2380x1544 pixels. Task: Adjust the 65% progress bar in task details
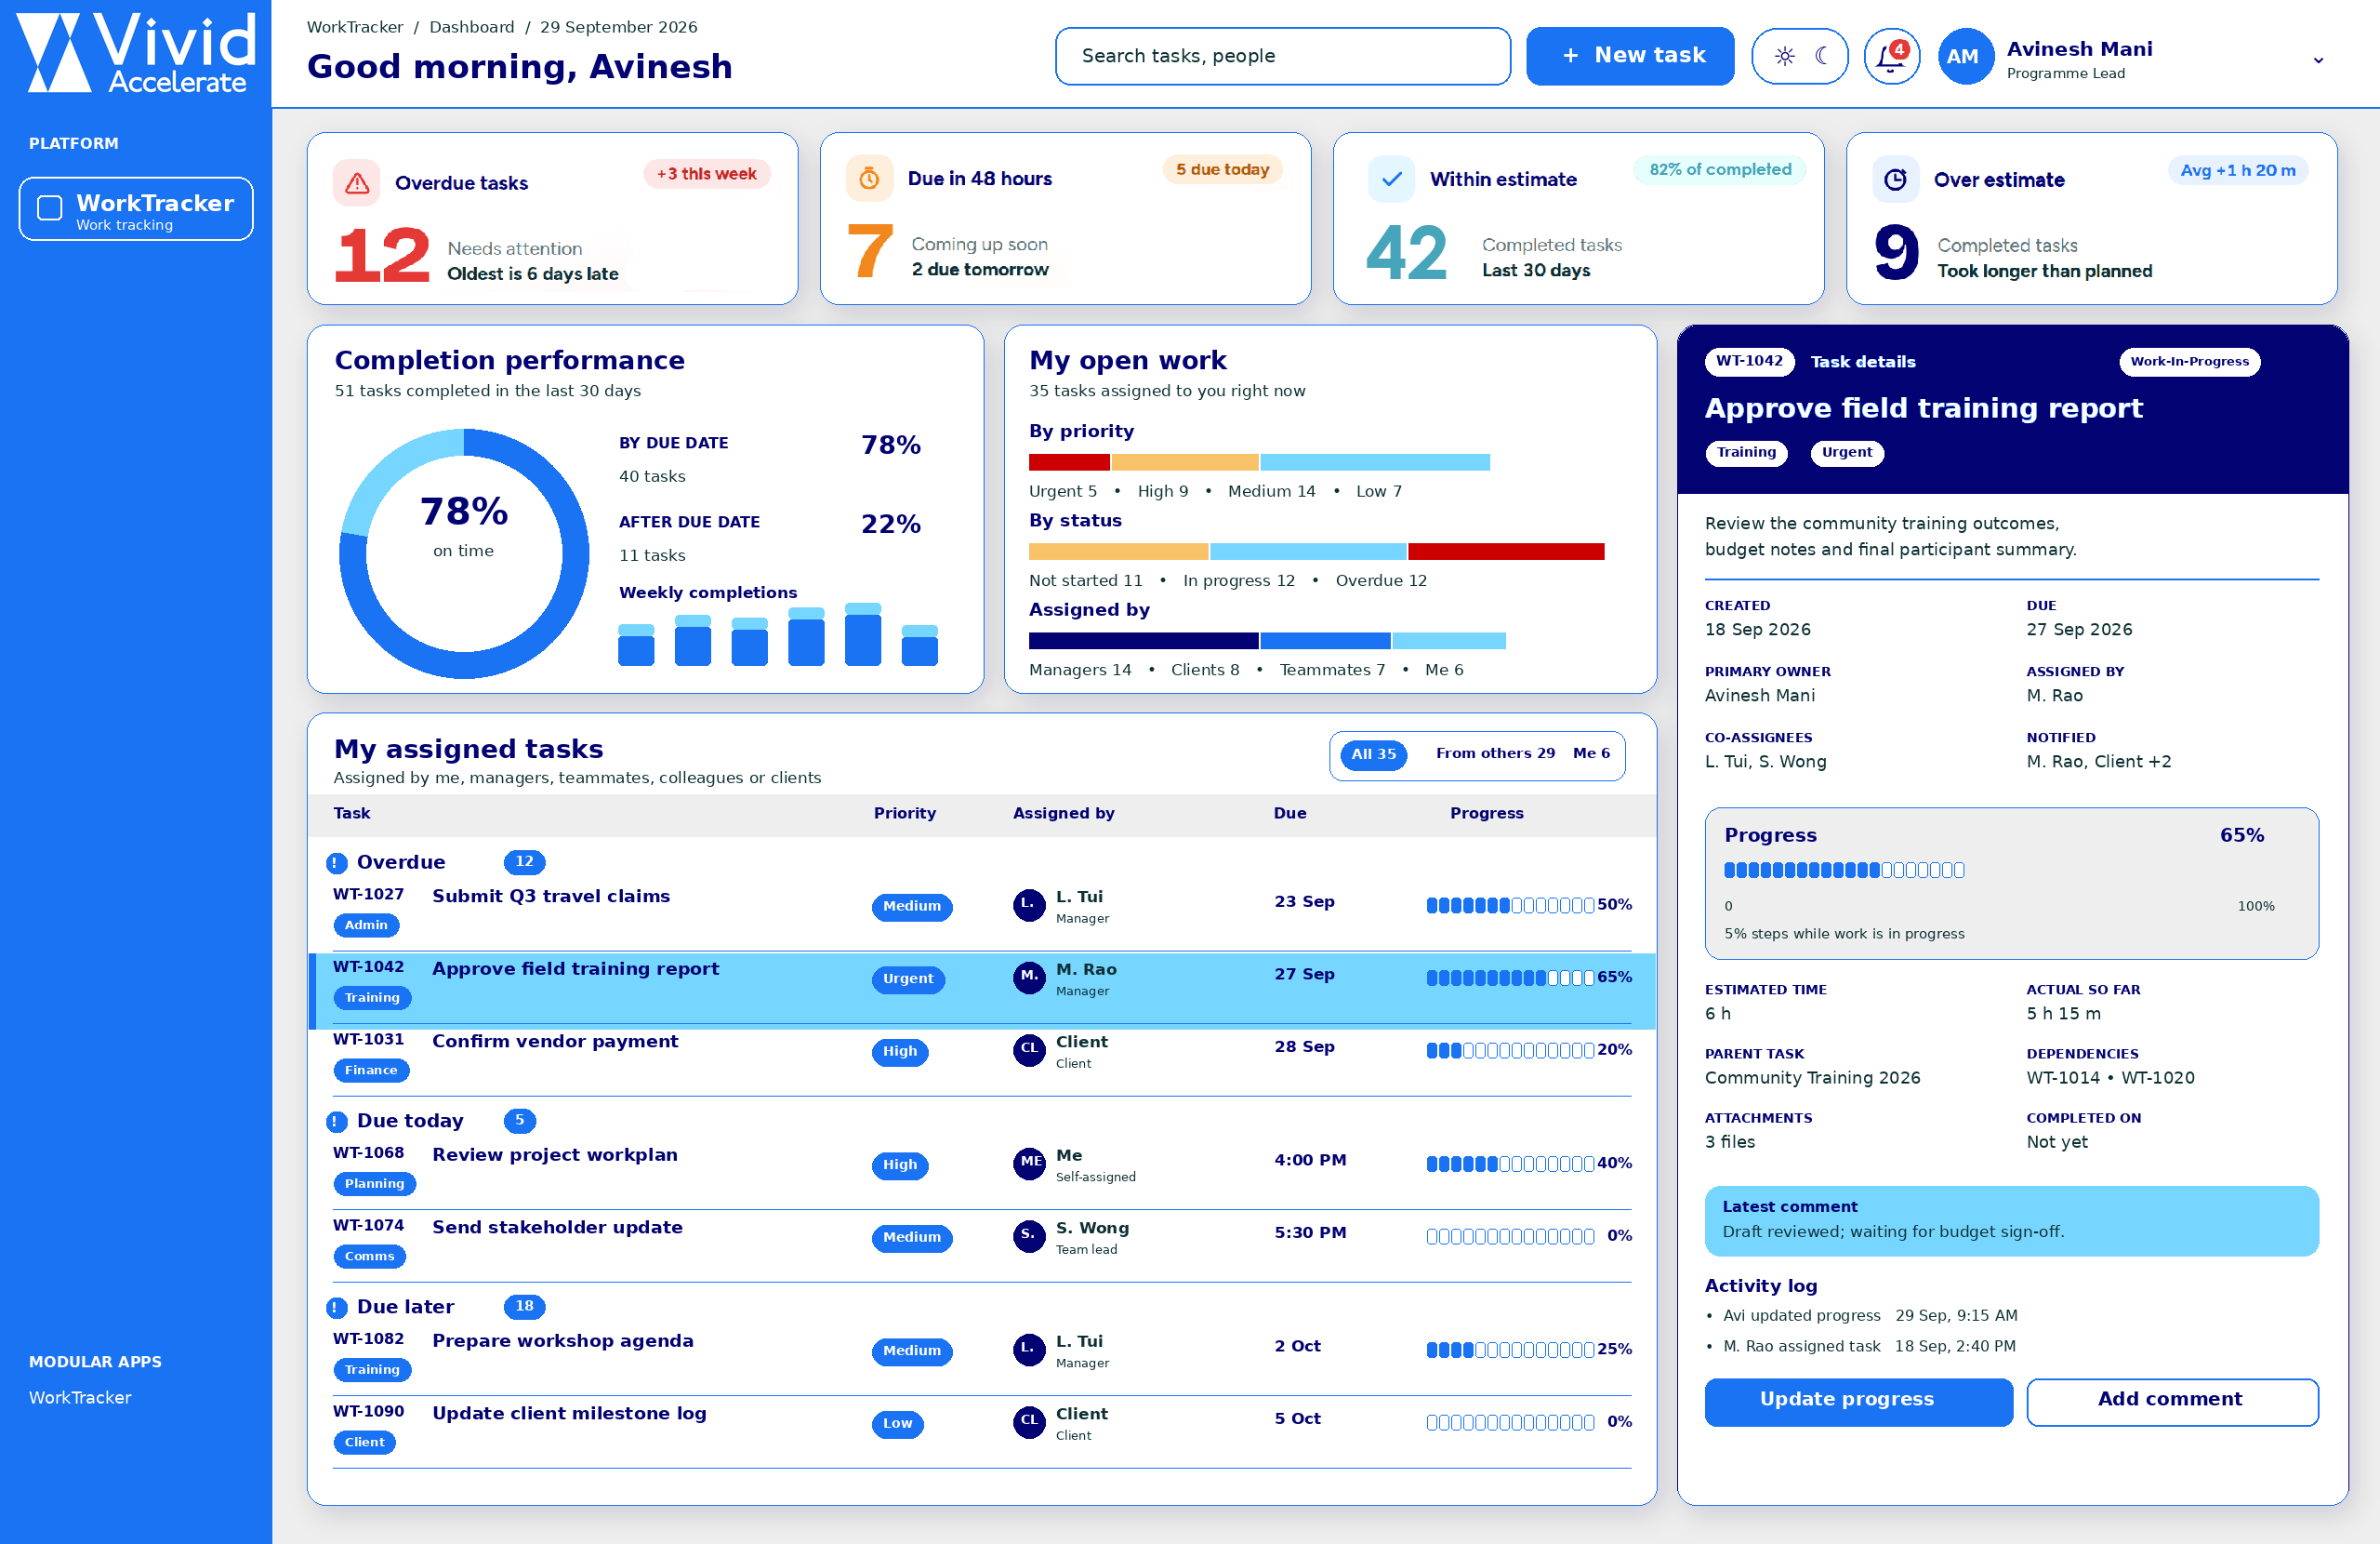[x=1844, y=871]
